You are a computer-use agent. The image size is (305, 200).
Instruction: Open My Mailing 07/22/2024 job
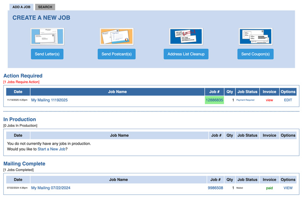click(51, 188)
